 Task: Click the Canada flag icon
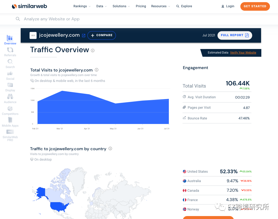pyautogui.click(x=184, y=190)
